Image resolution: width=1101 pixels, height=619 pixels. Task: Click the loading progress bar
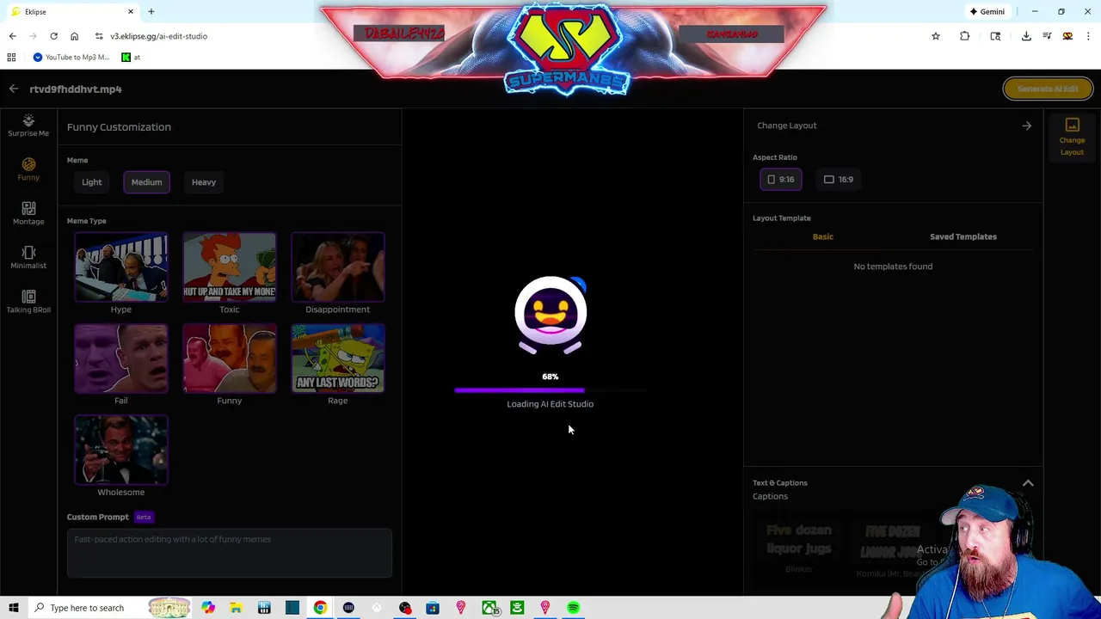[550, 390]
